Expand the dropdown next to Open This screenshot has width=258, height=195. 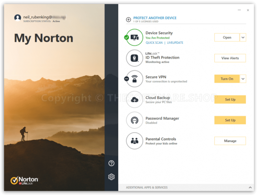(x=243, y=38)
